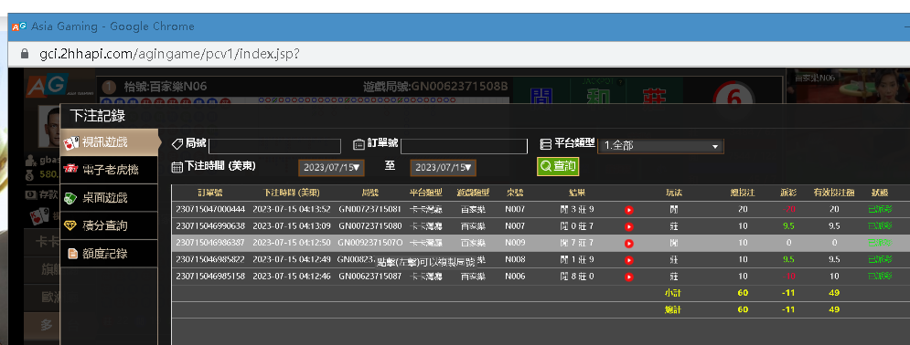Click the clipboard icon next to 訂單號
The image size is (910, 345).
(x=359, y=143)
